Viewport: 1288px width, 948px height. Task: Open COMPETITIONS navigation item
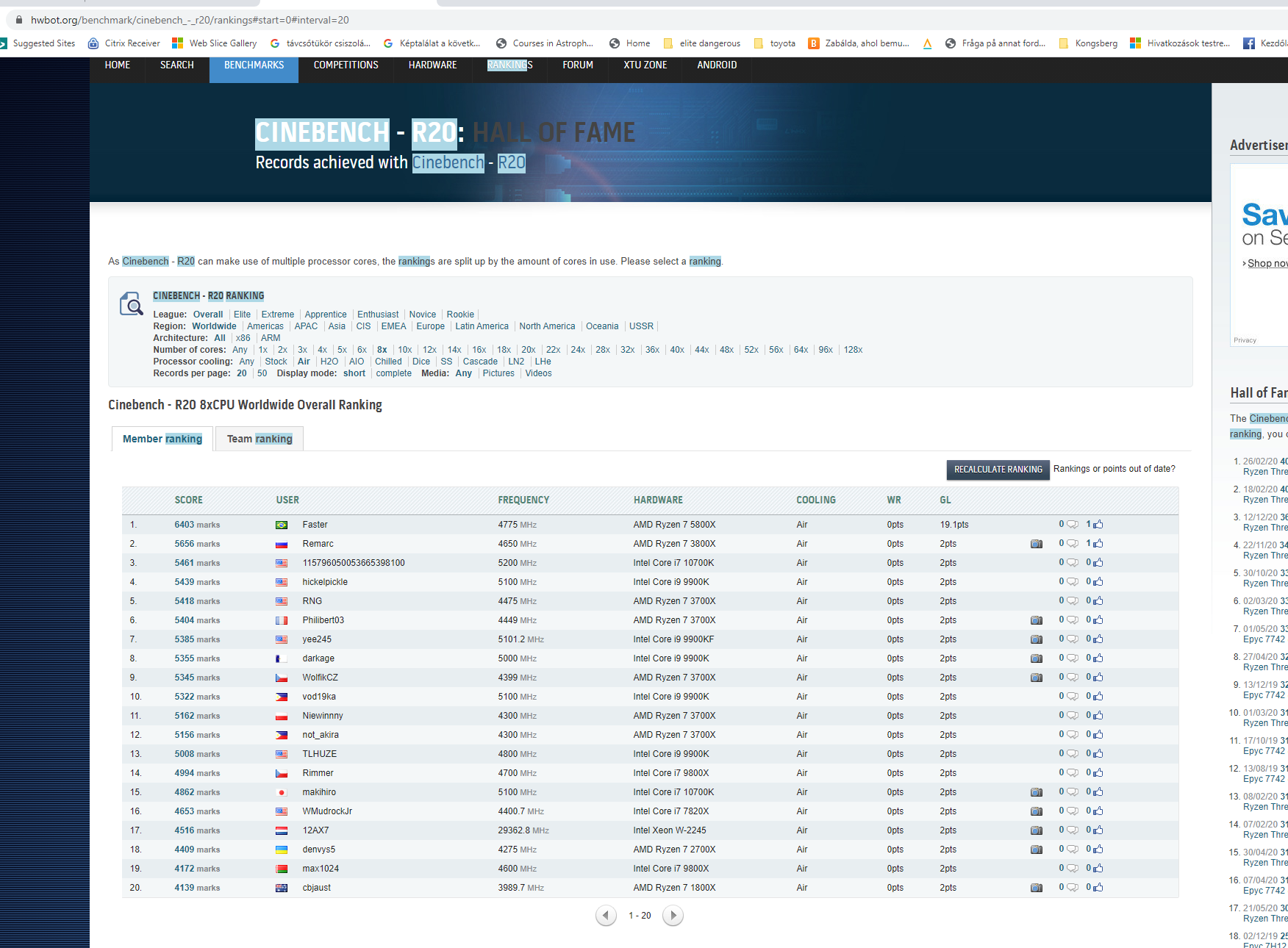346,65
